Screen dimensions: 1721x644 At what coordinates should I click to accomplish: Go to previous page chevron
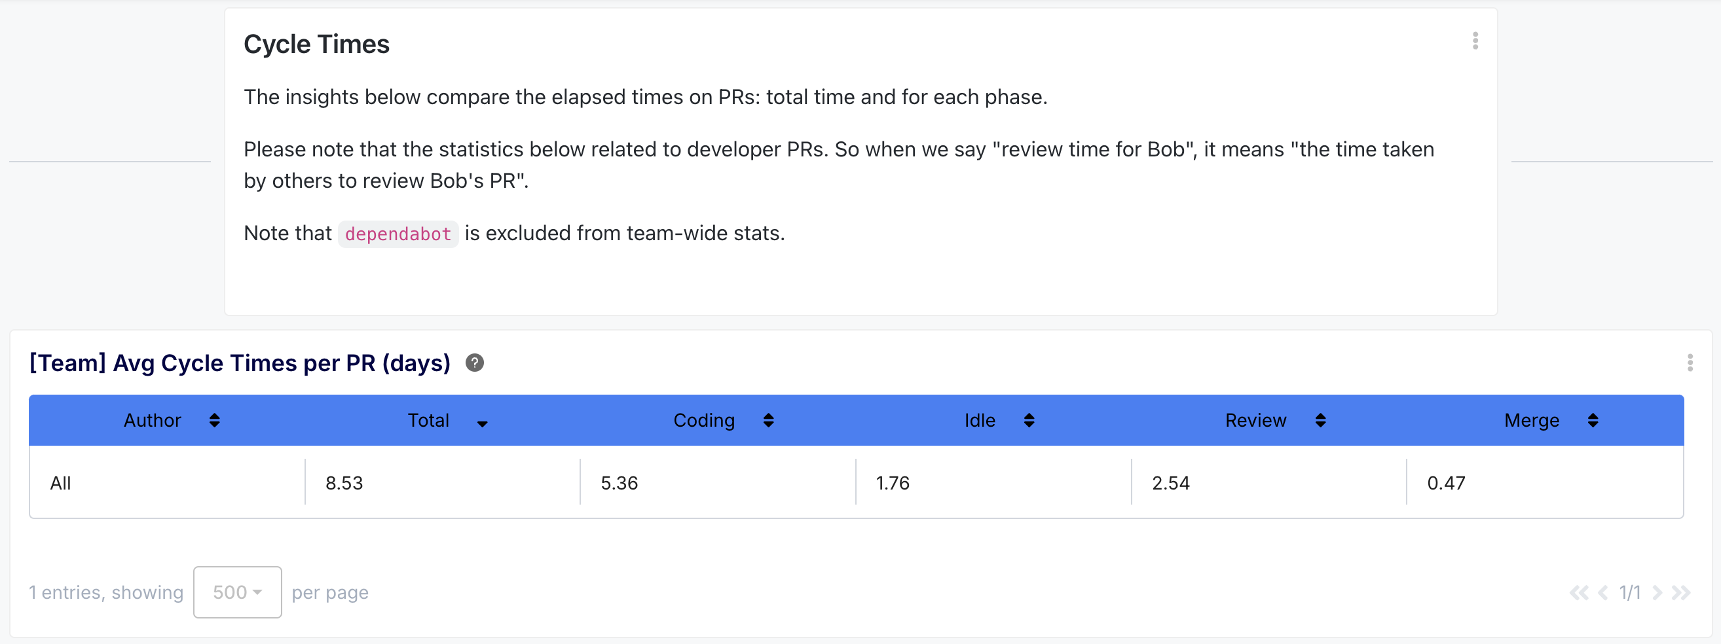click(x=1602, y=592)
